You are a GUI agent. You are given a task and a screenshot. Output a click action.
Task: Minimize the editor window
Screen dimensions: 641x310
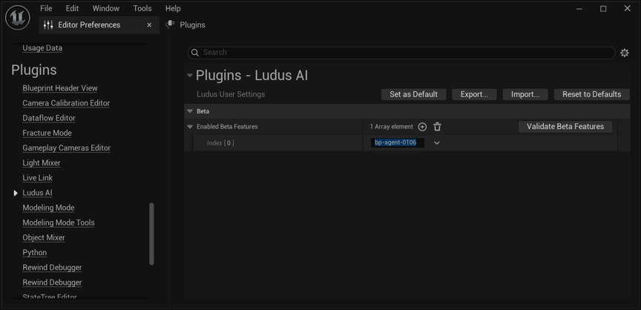[579, 9]
